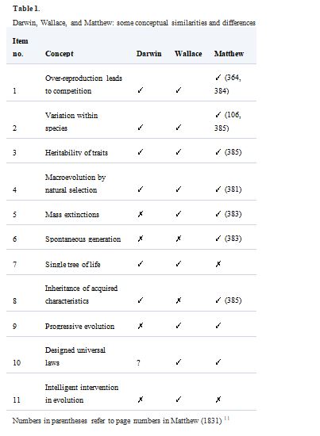
Task: Click Matthew's check with page 381
Action: (x=228, y=189)
